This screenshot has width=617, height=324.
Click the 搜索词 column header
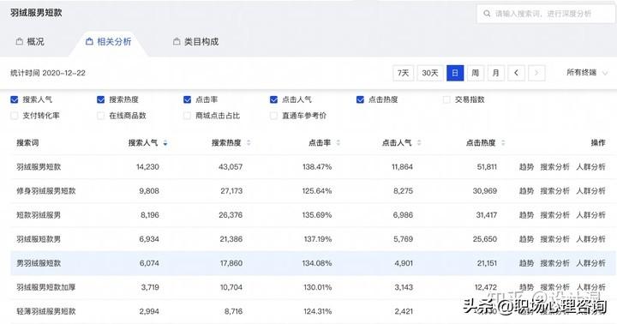click(27, 143)
